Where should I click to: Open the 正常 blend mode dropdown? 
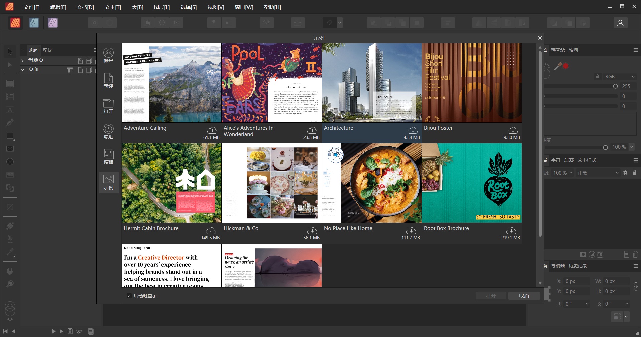(598, 173)
